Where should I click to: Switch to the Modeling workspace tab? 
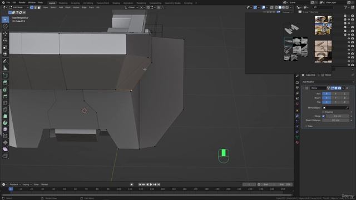click(x=63, y=3)
